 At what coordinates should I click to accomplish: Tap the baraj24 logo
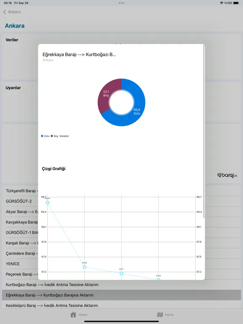(x=227, y=175)
